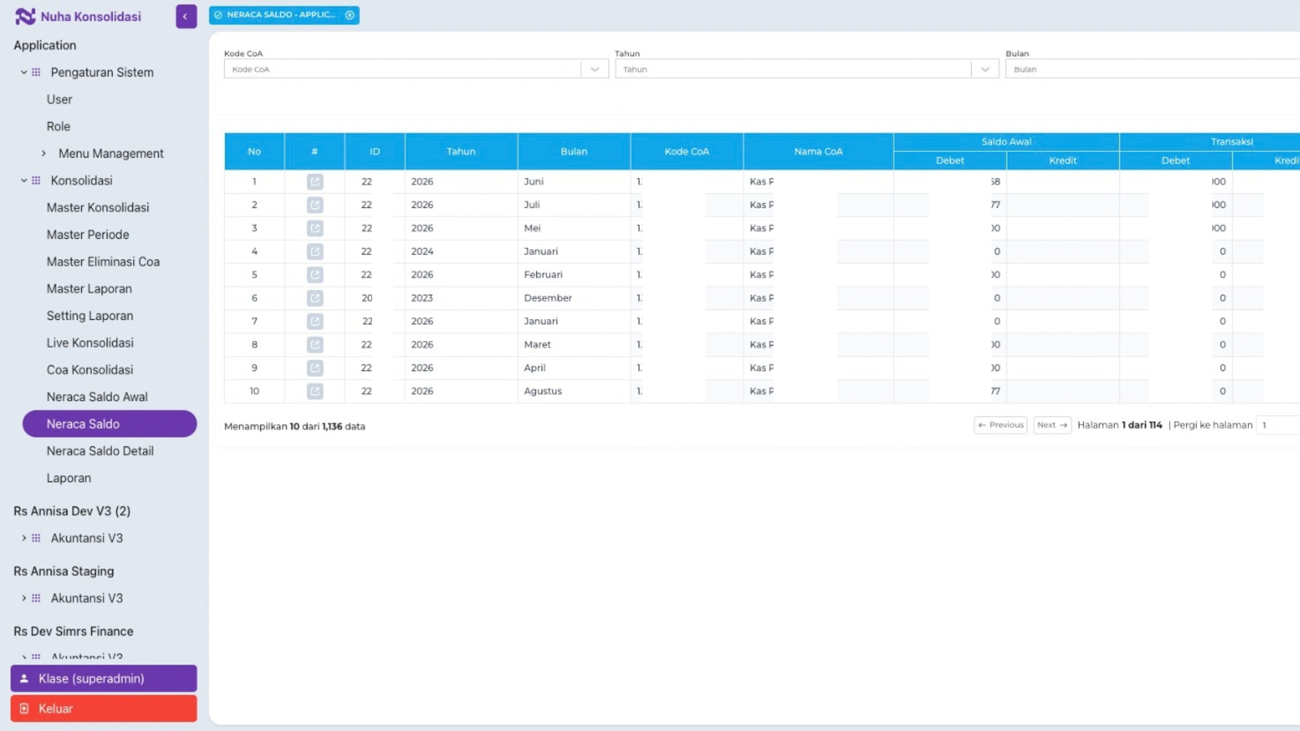Open the row 1 Juni detail icon
The height and width of the screenshot is (731, 1300).
[315, 182]
